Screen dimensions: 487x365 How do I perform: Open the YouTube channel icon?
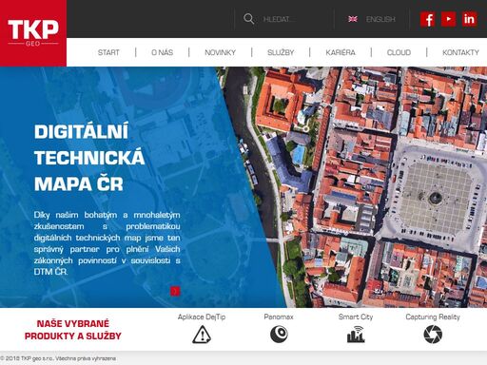tap(448, 19)
